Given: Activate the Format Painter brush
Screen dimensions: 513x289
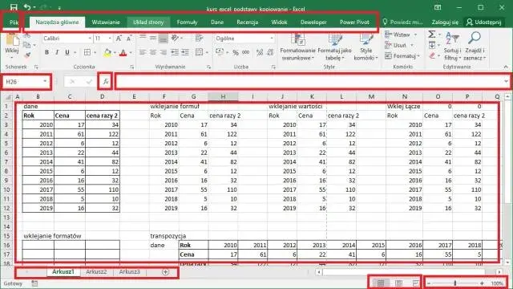Looking at the screenshot, I should tap(27, 55).
